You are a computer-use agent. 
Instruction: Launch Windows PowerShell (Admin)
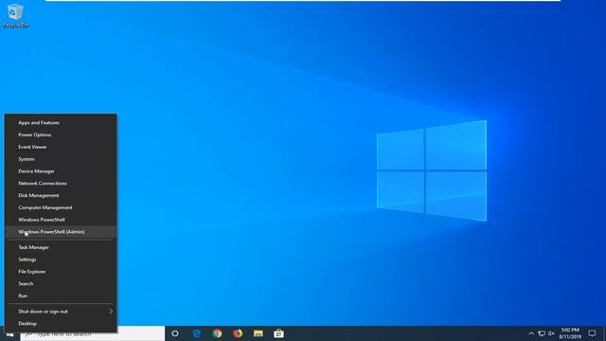(61, 231)
